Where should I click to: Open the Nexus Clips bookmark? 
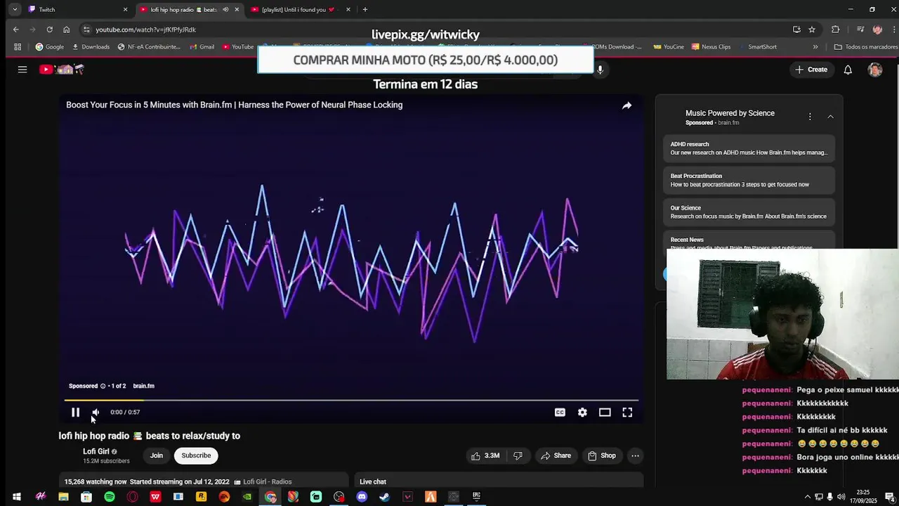(x=711, y=47)
